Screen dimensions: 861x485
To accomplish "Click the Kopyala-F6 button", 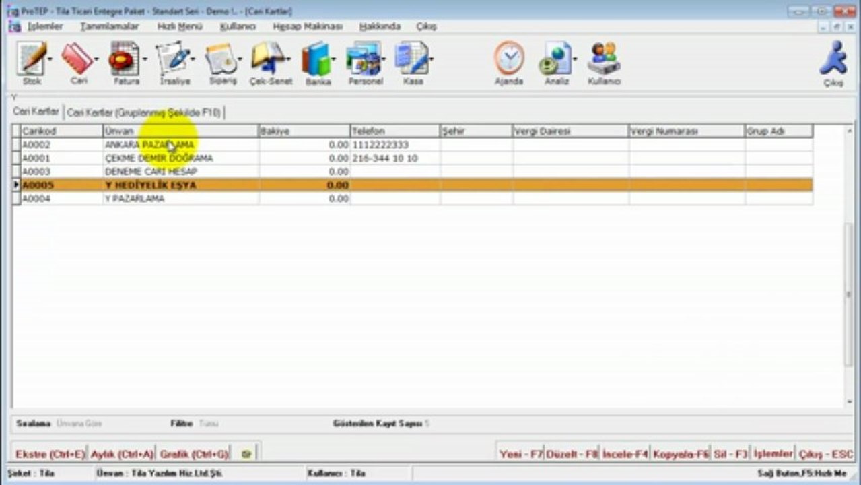I will [x=681, y=454].
